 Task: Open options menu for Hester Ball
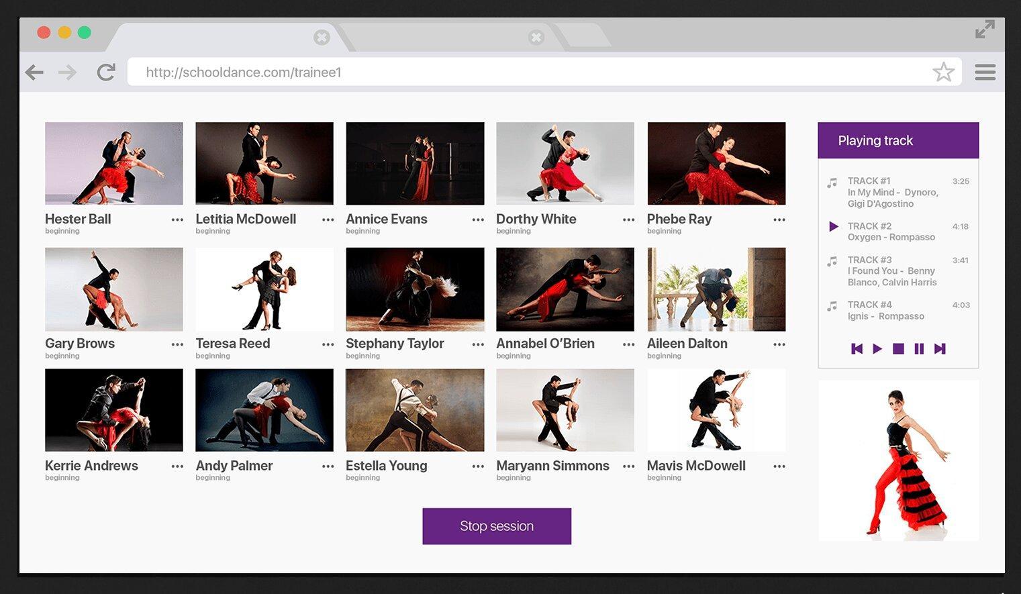[x=177, y=219]
